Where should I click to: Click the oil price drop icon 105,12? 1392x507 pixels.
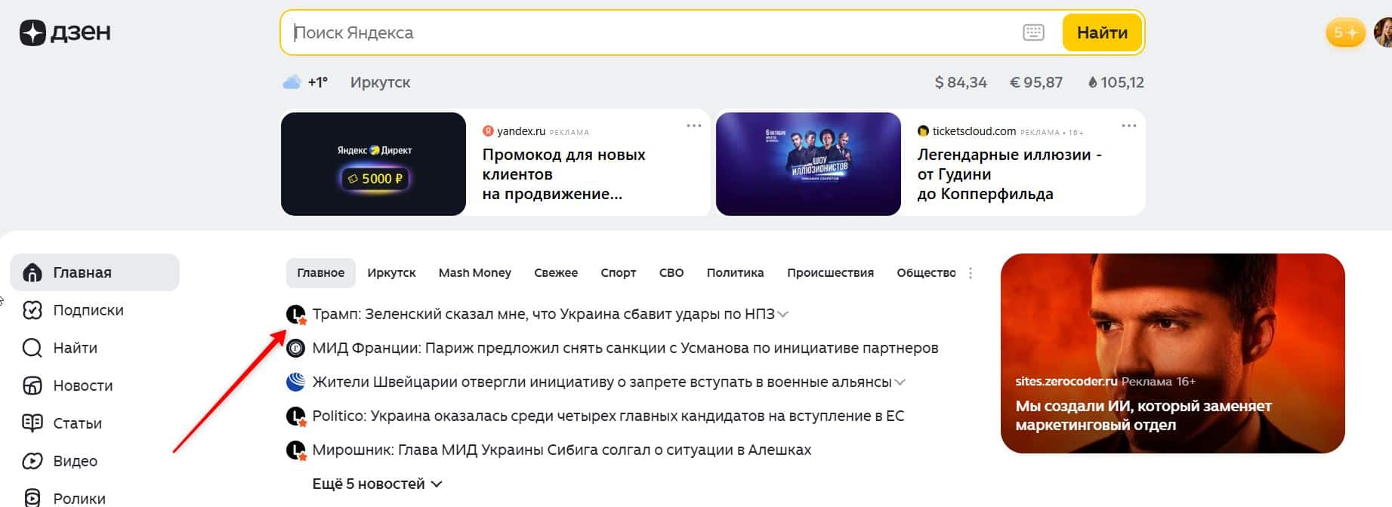pyautogui.click(x=1092, y=82)
